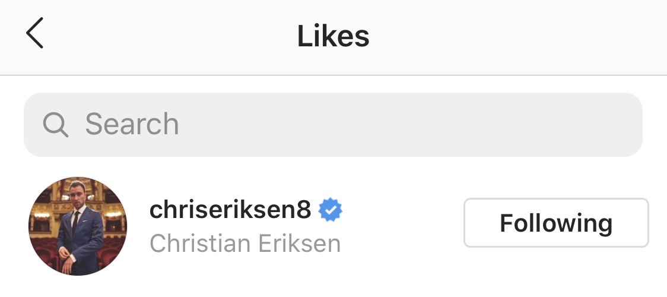
Task: Select the Christian Eriksen display name
Action: [245, 244]
